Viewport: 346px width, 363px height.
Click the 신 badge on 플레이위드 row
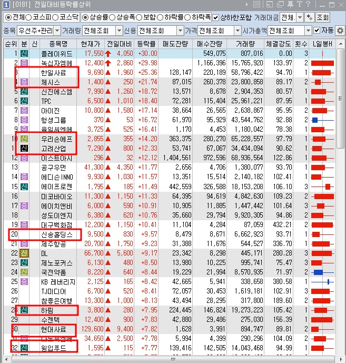(24, 54)
